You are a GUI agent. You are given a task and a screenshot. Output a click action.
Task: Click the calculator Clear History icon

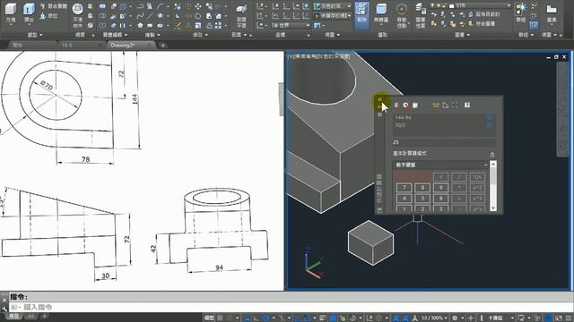pos(405,106)
